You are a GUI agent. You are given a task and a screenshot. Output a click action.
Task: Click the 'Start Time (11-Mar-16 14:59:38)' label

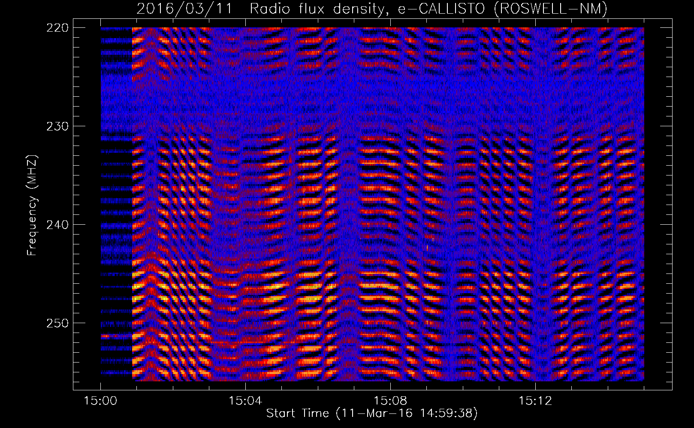371,413
